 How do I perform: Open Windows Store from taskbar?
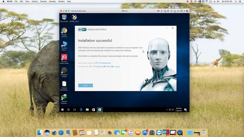pos(93,110)
